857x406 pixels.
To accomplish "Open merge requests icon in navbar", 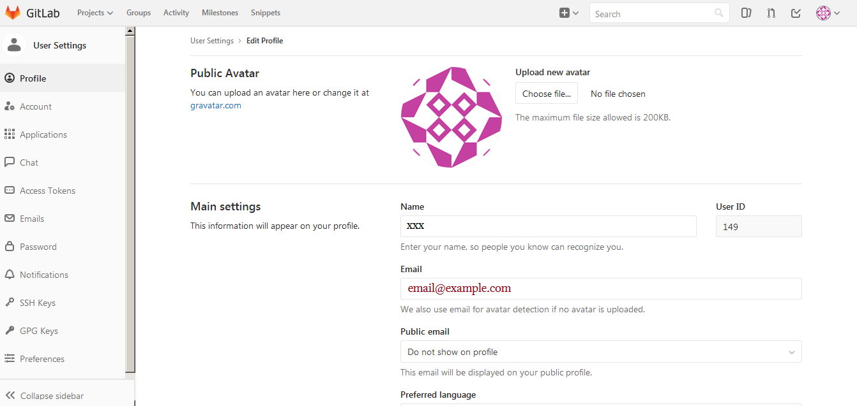I will click(x=771, y=13).
